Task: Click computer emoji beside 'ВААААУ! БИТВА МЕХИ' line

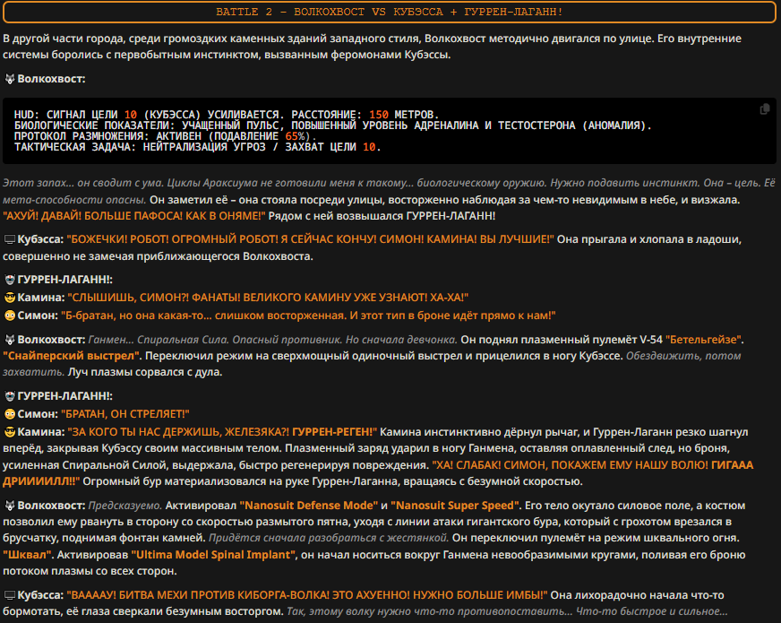Action: point(10,595)
